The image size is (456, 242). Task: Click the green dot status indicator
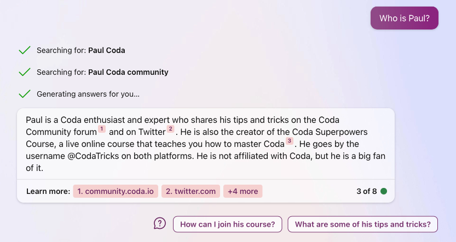tap(384, 191)
